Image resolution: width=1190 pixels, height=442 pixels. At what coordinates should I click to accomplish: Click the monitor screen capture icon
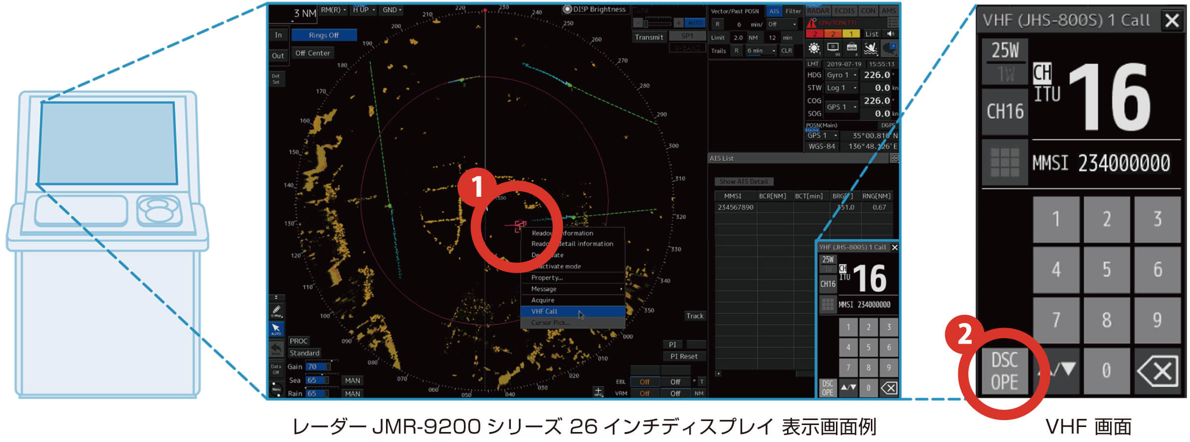point(832,48)
